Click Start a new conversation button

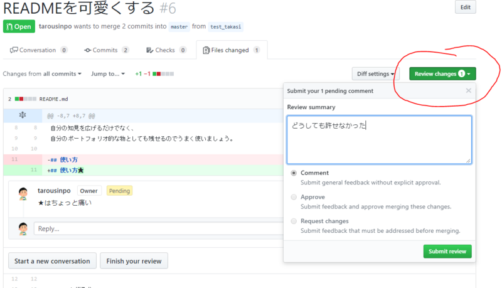click(x=52, y=261)
